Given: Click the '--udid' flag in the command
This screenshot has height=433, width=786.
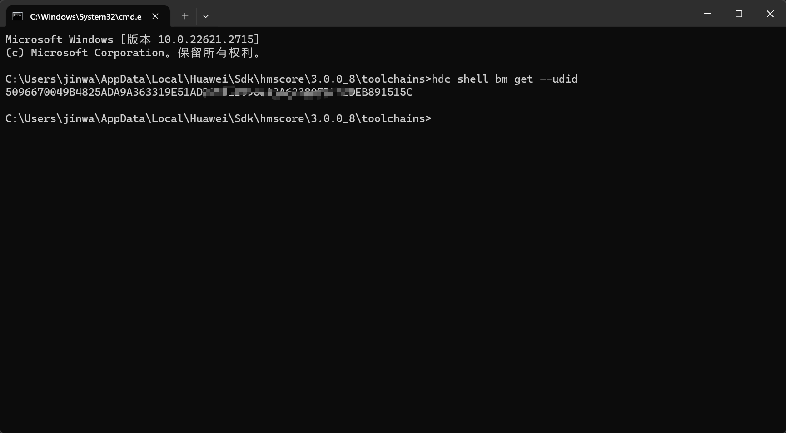Looking at the screenshot, I should point(559,79).
